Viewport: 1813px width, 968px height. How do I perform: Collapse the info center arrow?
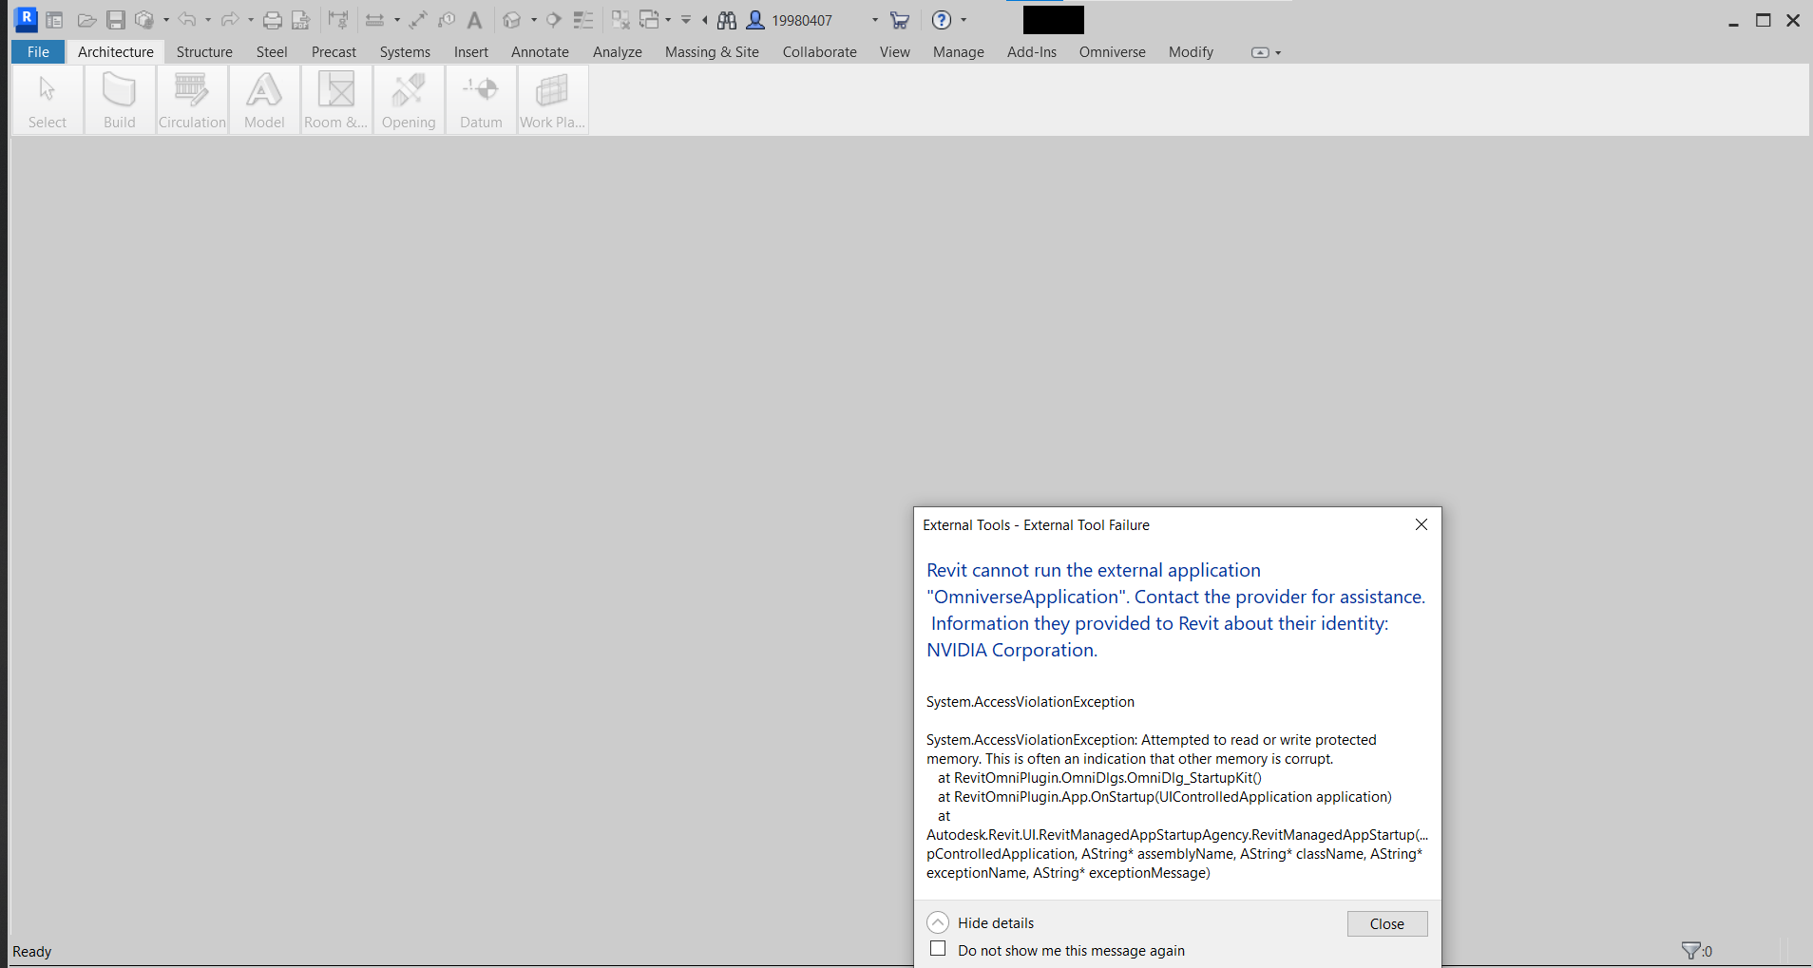tap(705, 20)
